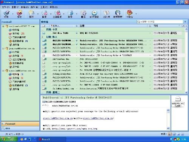
Task: Open the first account's Junk mail folder
Action: pyautogui.click(x=18, y=41)
